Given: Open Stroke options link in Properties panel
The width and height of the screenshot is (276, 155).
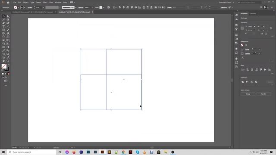Looking at the screenshot, I should pos(247,50).
